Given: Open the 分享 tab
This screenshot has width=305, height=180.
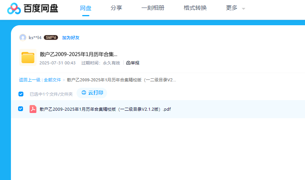Looking at the screenshot, I should click(x=116, y=8).
